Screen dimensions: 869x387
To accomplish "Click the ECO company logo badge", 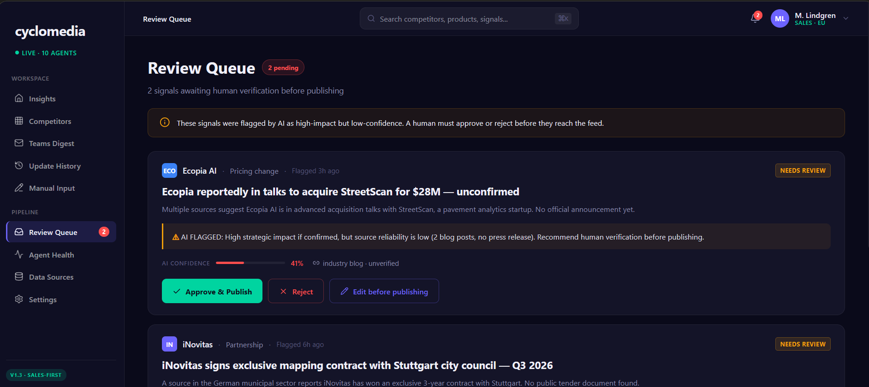I will click(169, 171).
